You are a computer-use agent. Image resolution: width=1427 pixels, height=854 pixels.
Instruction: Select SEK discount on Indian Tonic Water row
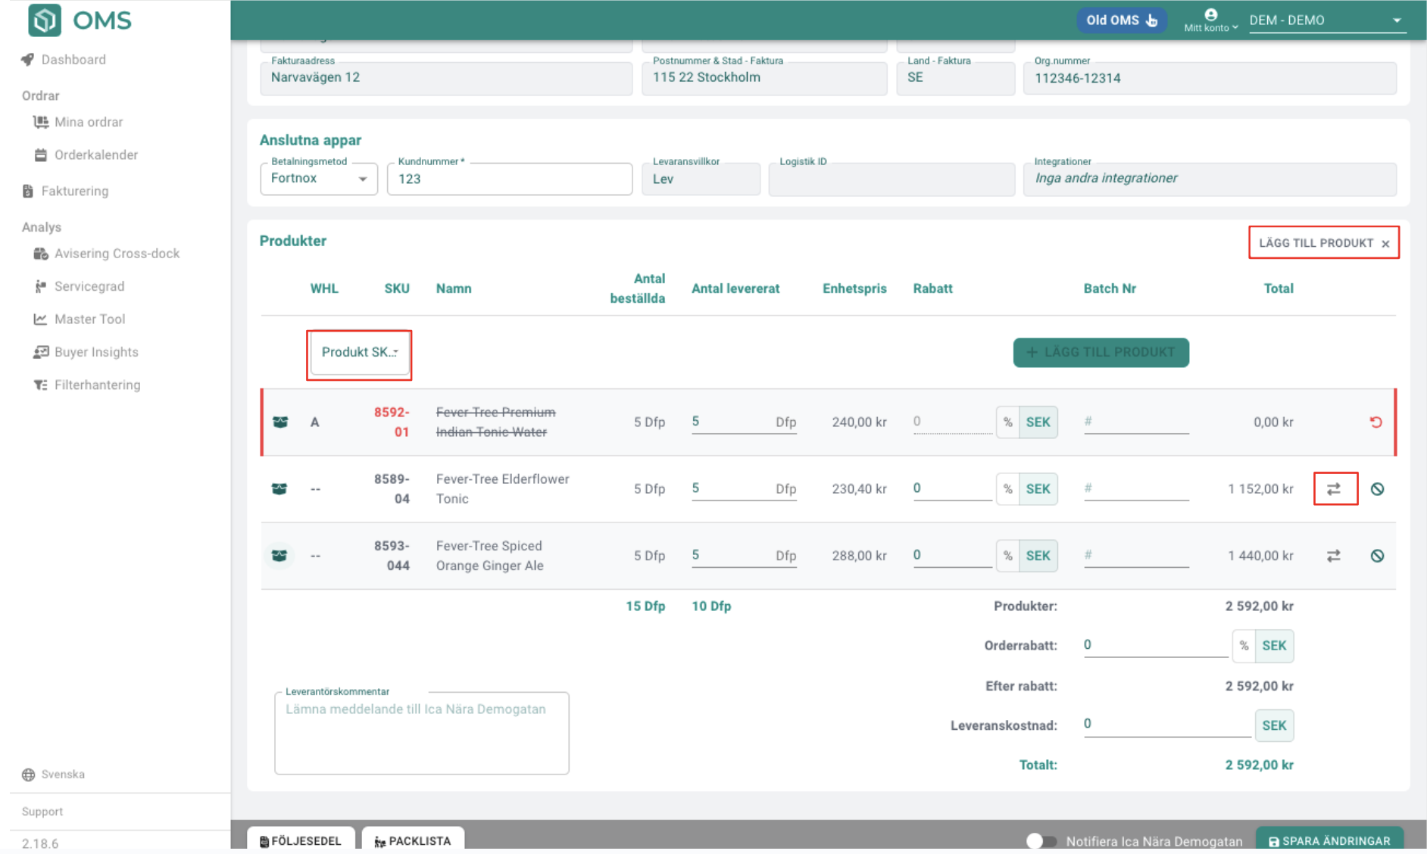(1038, 422)
